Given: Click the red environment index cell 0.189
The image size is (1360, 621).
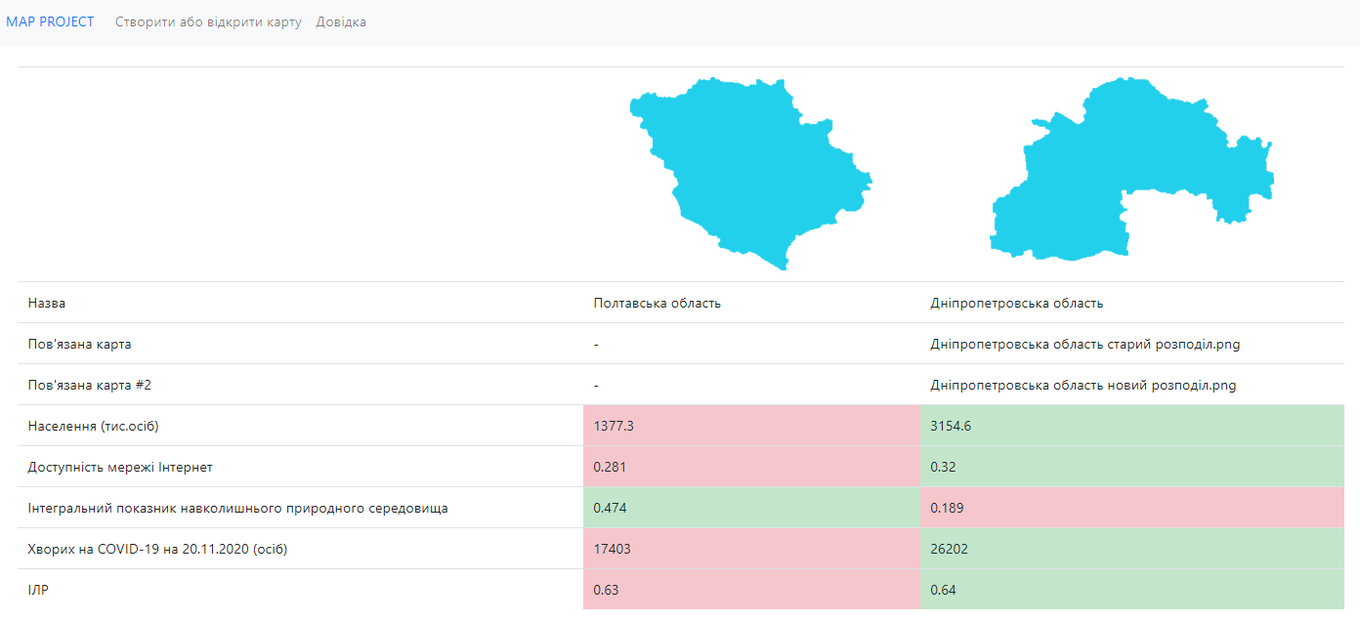Looking at the screenshot, I should (x=1132, y=508).
